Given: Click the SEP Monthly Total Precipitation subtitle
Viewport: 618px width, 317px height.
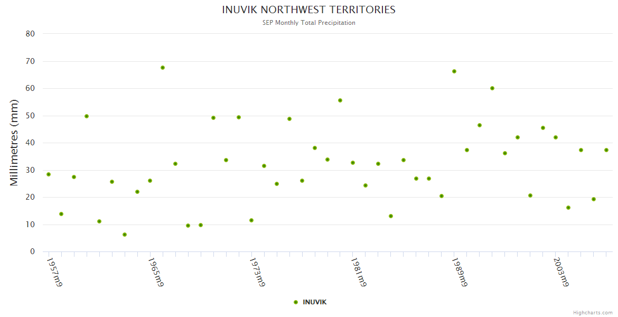Looking at the screenshot, I should 308,23.
